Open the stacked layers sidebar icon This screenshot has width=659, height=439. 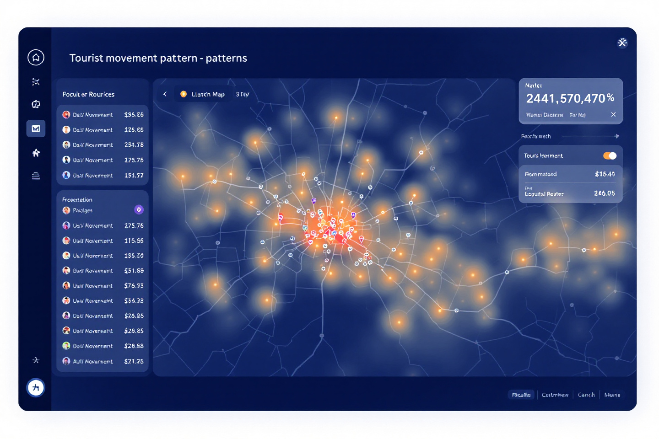36,176
